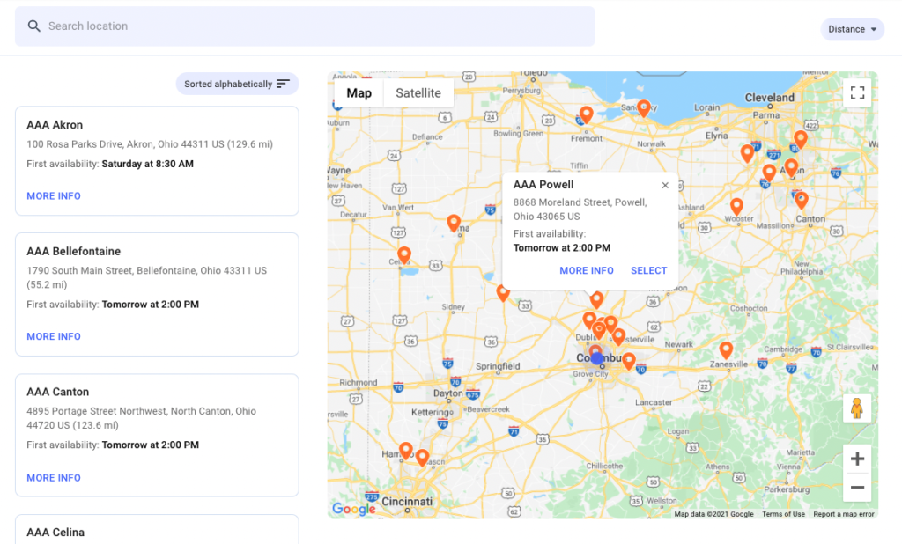Select map pin near Westerville
Viewport: 902px width, 544px height.
click(618, 336)
